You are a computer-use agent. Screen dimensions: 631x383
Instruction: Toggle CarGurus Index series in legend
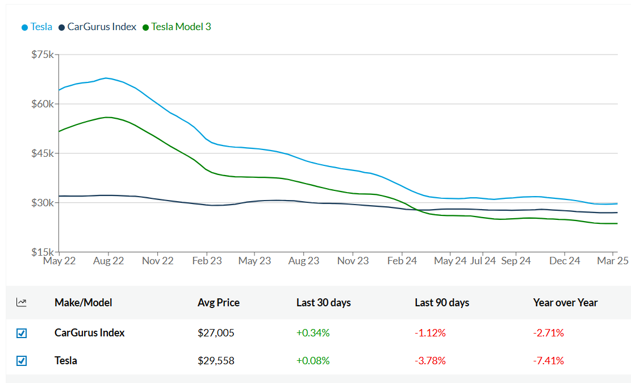pos(102,27)
